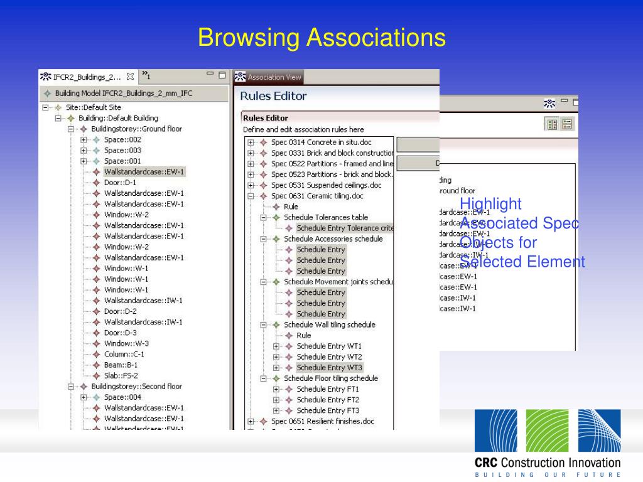Click association view icon in back window
Image resolution: width=643 pixels, height=482 pixels.
pyautogui.click(x=549, y=104)
